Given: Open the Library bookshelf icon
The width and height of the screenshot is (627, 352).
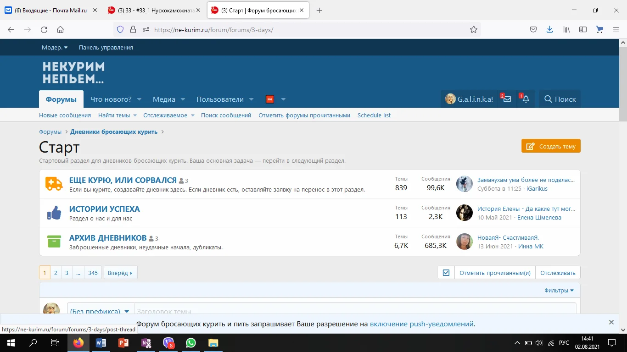Looking at the screenshot, I should [x=567, y=29].
